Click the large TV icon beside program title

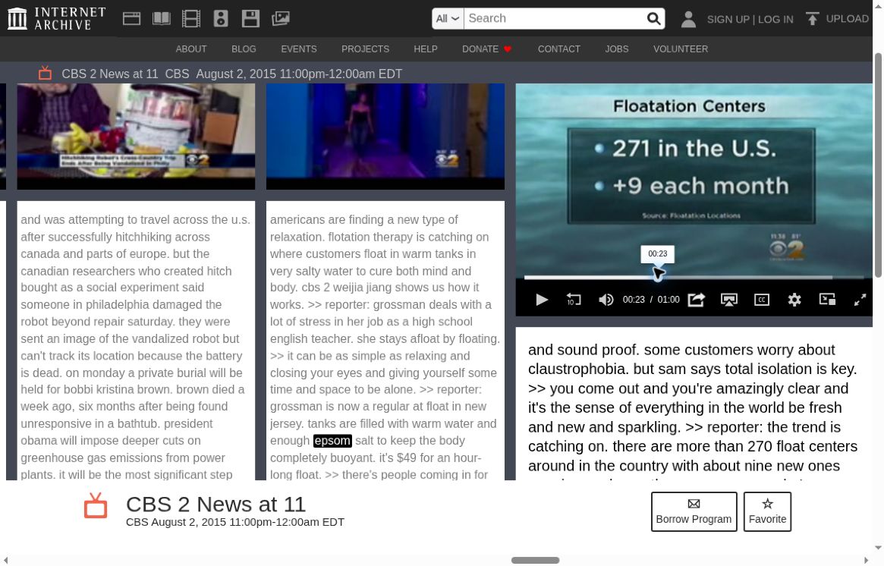[x=96, y=505]
